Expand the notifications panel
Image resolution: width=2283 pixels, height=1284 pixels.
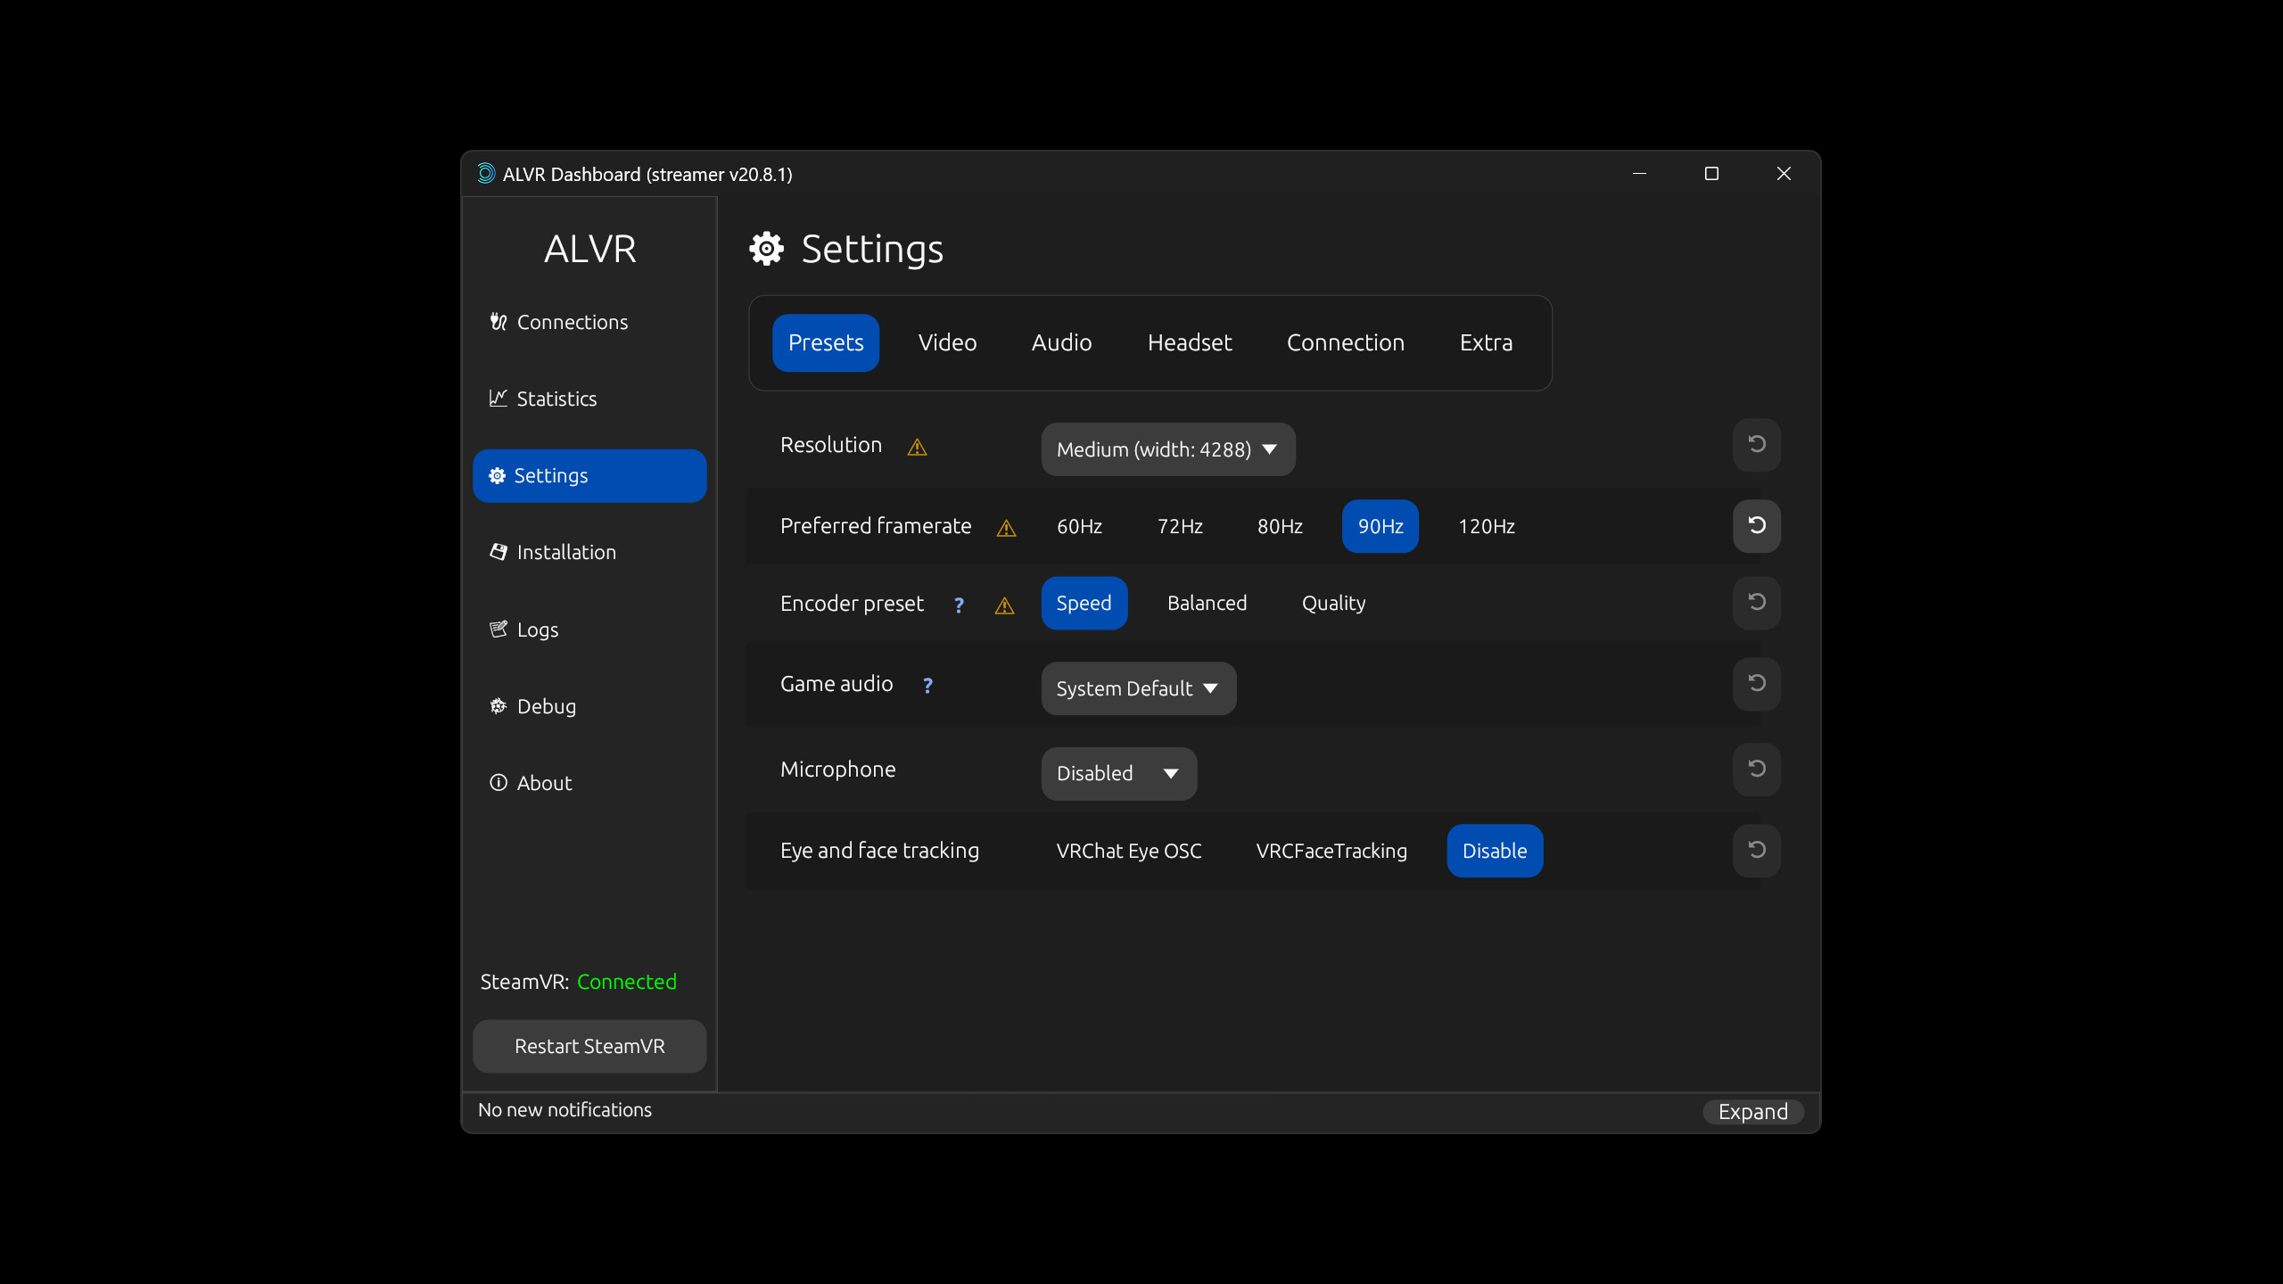tap(1751, 1111)
